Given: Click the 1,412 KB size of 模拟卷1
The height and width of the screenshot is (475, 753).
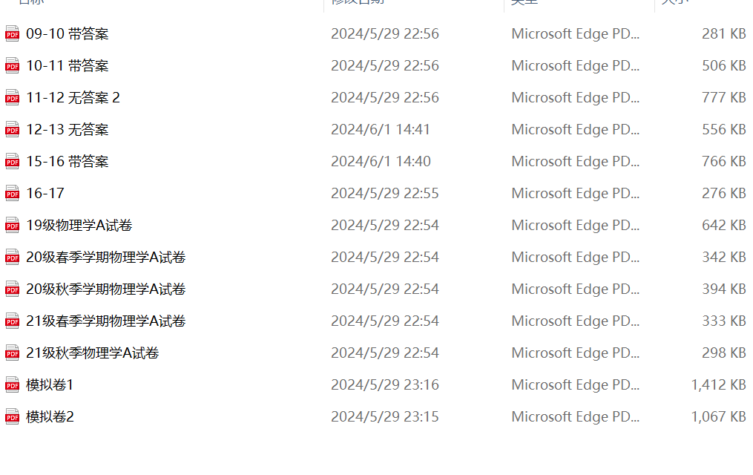Looking at the screenshot, I should [x=718, y=384].
